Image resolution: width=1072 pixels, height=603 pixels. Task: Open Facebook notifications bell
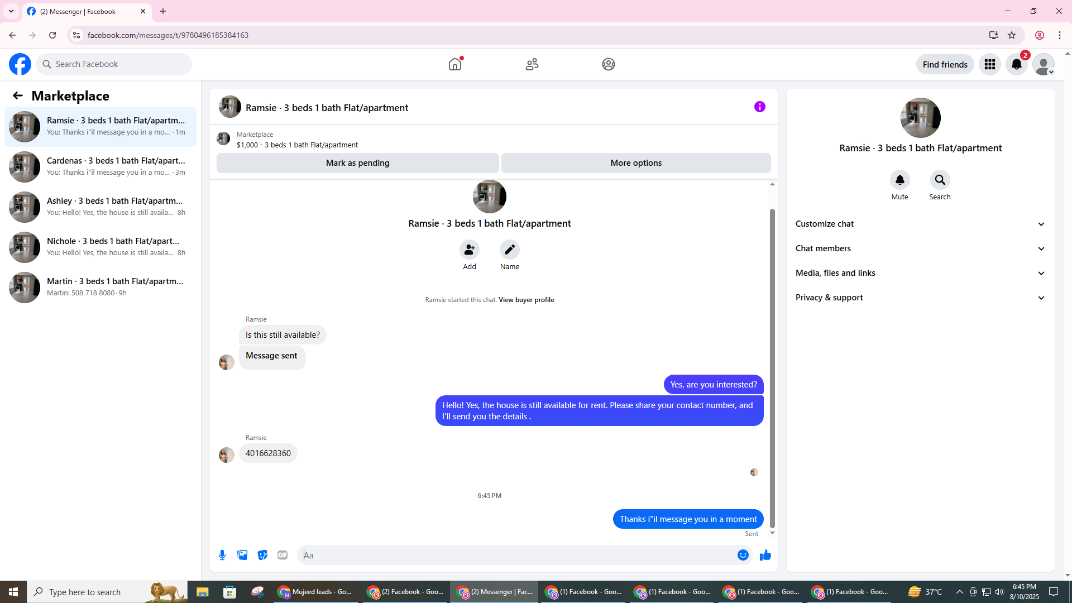1016,64
